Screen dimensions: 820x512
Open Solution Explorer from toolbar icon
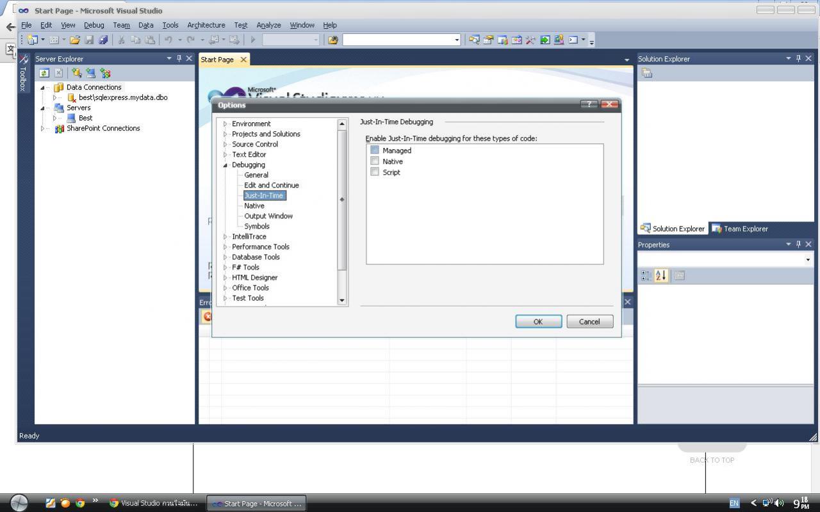pyautogui.click(x=474, y=40)
